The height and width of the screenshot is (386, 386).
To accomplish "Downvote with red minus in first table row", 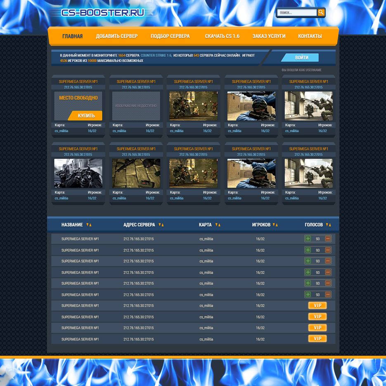I will click(328, 239).
